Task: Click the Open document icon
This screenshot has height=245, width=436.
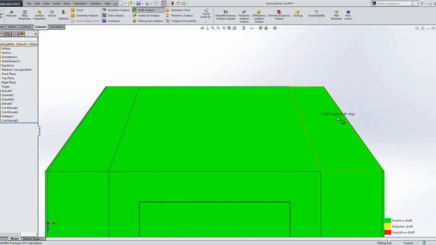Action: tap(130, 3)
